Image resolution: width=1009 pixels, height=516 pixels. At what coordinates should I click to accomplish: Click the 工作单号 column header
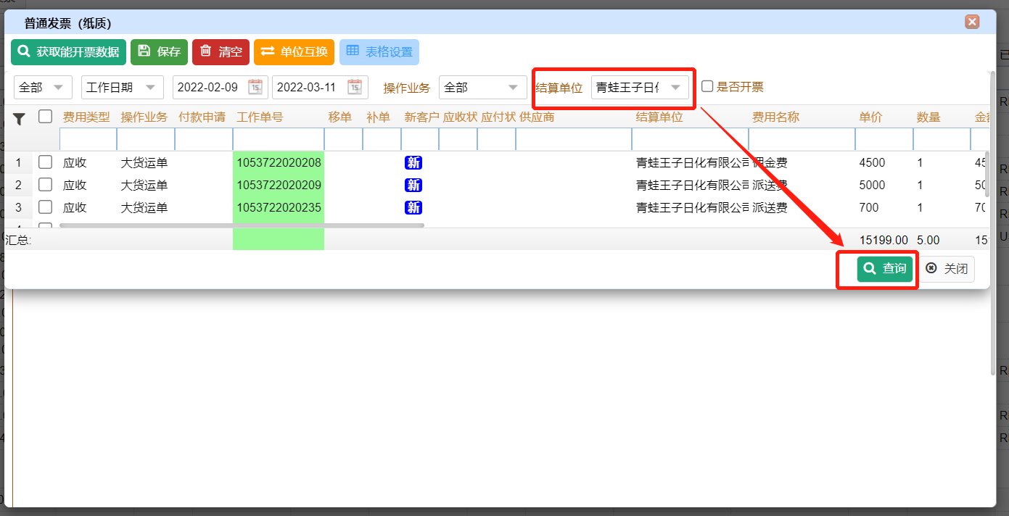click(260, 117)
